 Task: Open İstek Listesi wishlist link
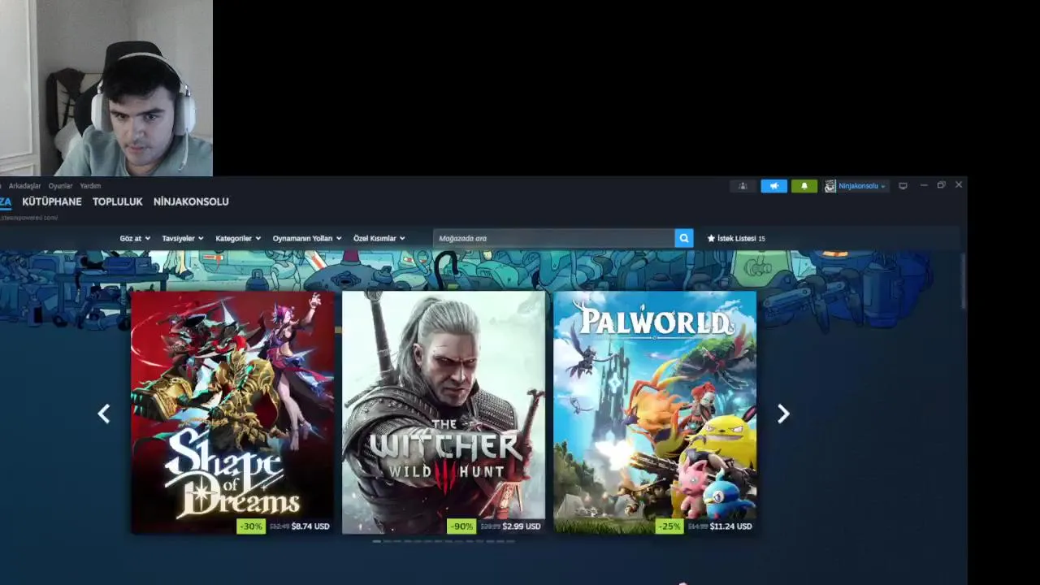point(736,239)
